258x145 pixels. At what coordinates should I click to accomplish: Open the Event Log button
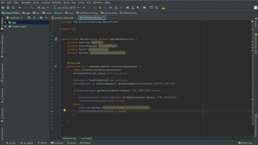245,143
